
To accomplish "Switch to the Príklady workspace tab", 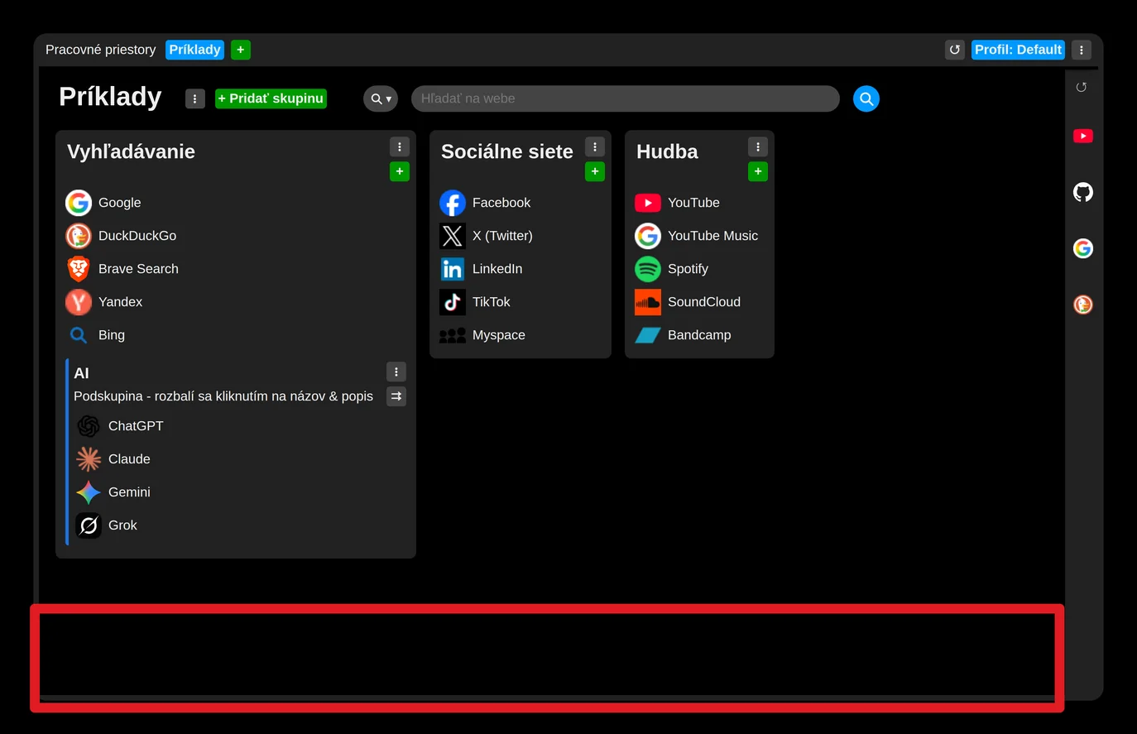I will click(x=194, y=50).
